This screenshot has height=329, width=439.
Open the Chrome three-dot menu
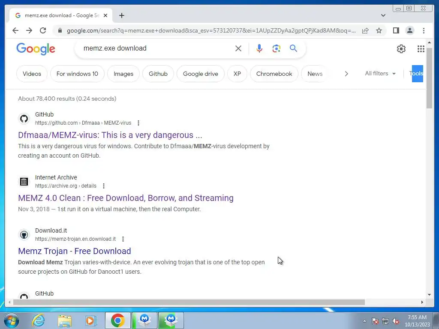click(424, 30)
